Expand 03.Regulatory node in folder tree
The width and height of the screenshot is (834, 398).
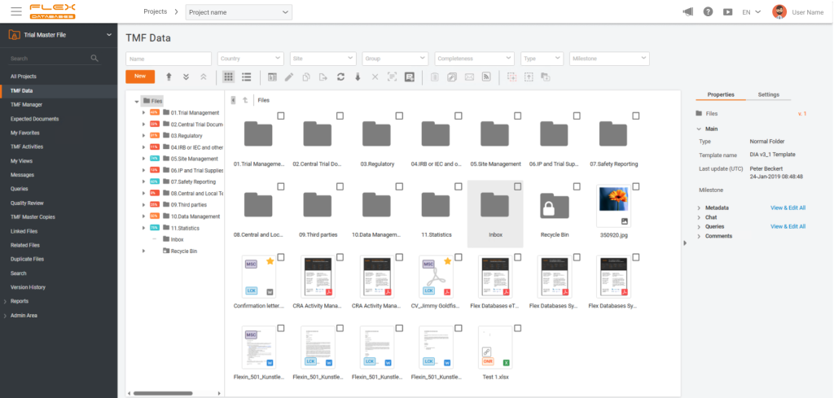[x=144, y=135]
